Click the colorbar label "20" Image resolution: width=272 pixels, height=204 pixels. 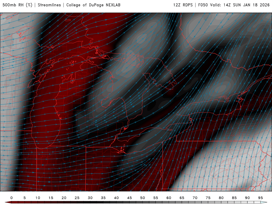point(64,198)
